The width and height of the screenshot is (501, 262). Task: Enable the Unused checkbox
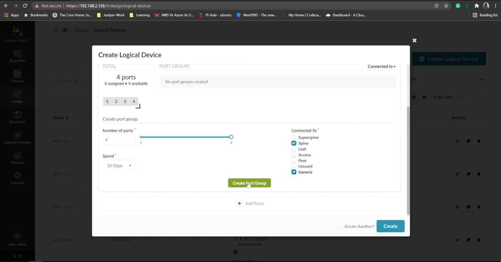(x=294, y=166)
